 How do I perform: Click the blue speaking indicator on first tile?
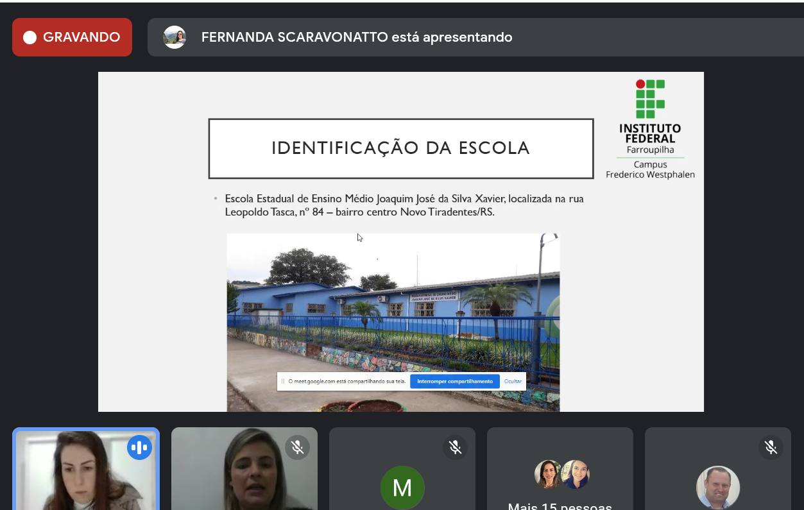[139, 447]
